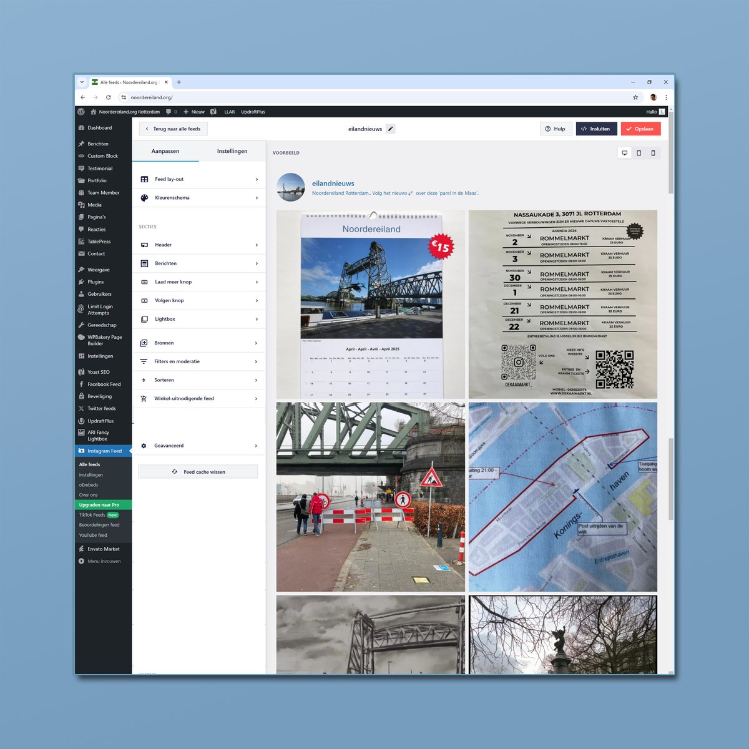Screen dimensions: 749x749
Task: Click the WordPress logo in the admin bar
Action: [81, 112]
